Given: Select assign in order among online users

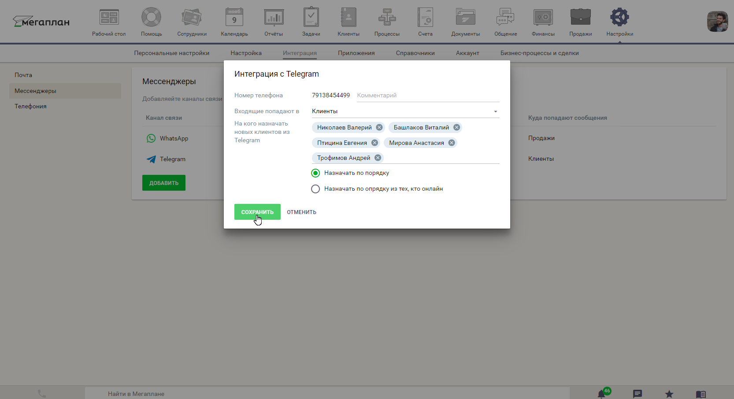Looking at the screenshot, I should click(x=315, y=189).
